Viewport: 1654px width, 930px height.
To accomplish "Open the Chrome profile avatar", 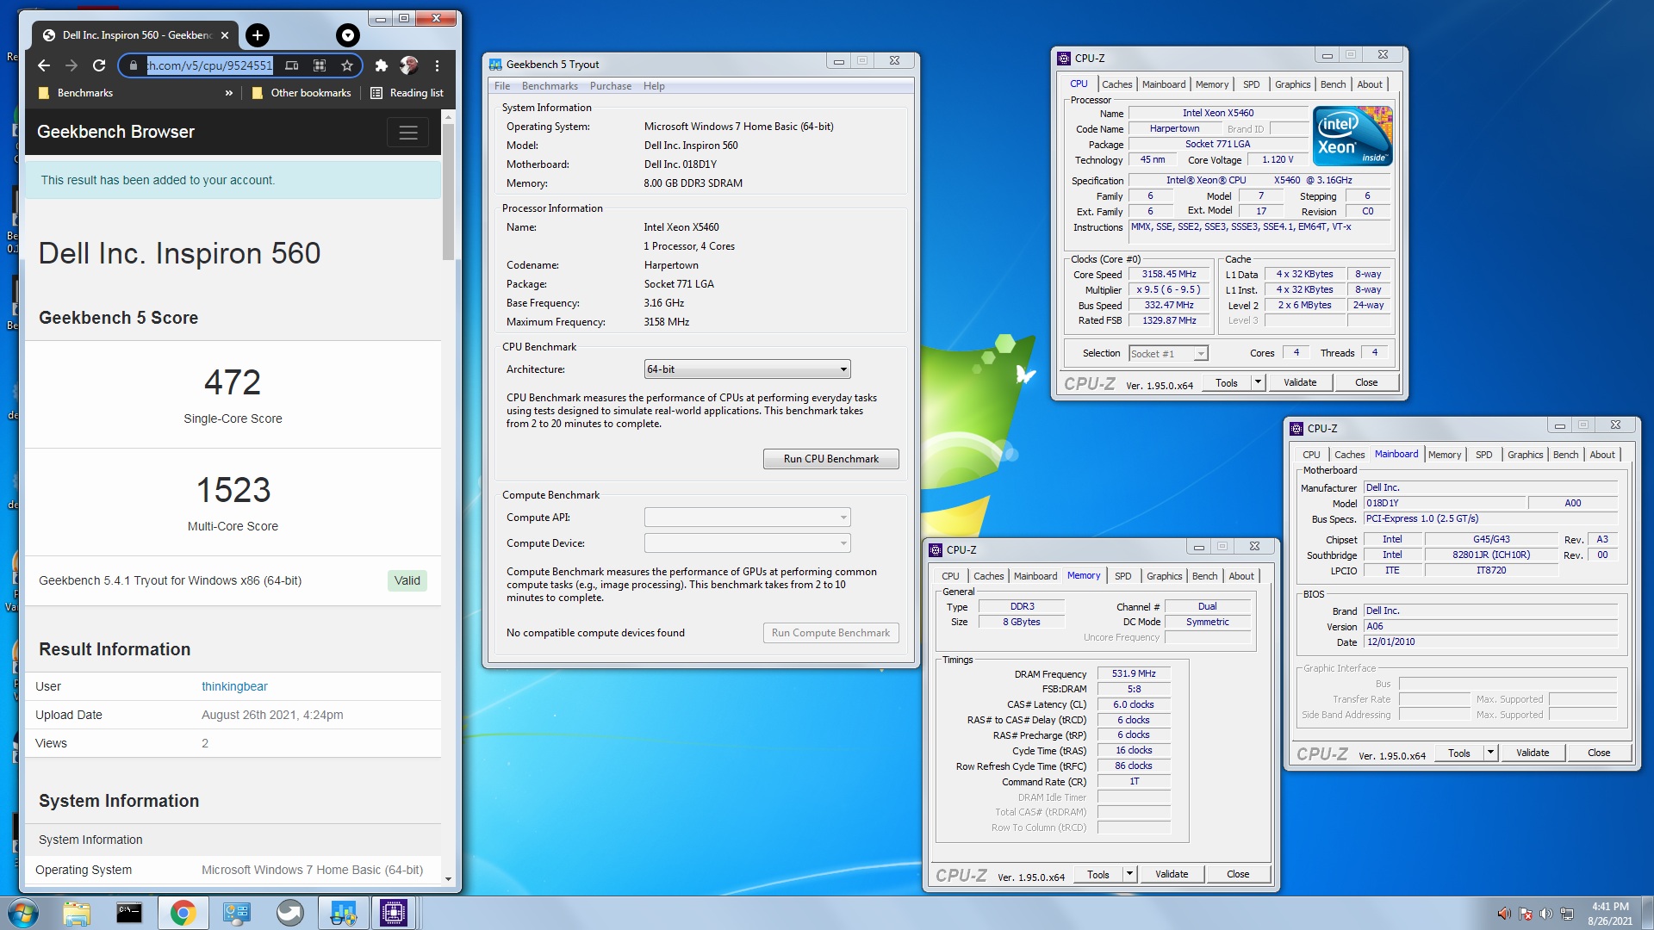I will point(409,65).
